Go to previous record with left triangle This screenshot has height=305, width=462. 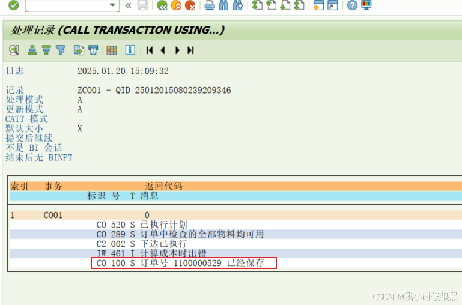pyautogui.click(x=163, y=50)
